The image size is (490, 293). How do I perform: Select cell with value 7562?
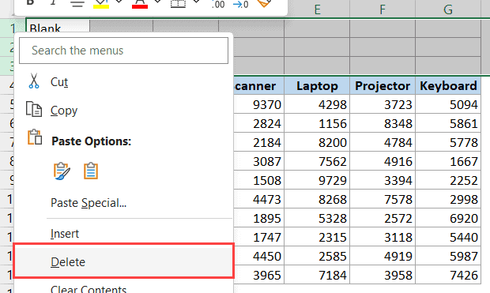click(x=317, y=161)
